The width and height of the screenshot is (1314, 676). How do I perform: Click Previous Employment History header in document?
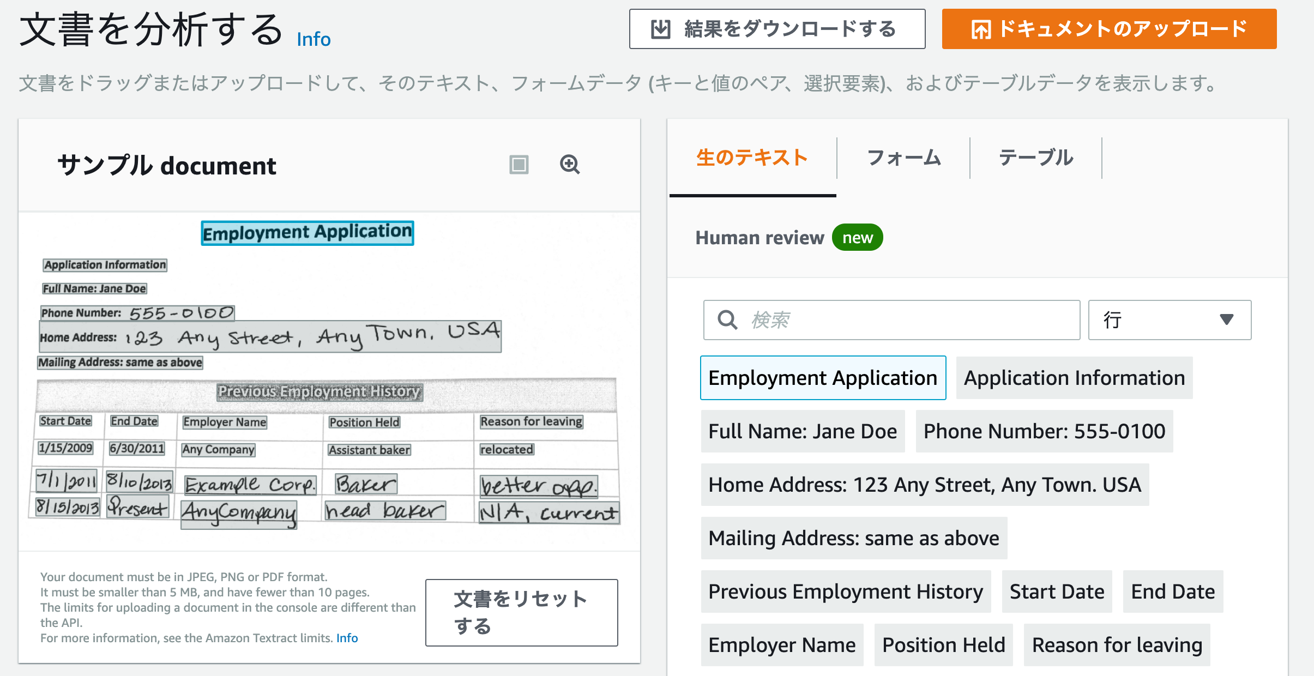tap(320, 392)
